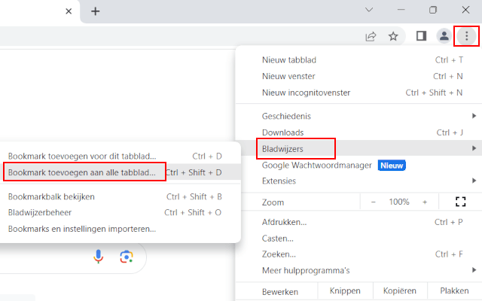482x301 pixels.
Task: Click the microphone voice search icon
Action: [x=99, y=257]
